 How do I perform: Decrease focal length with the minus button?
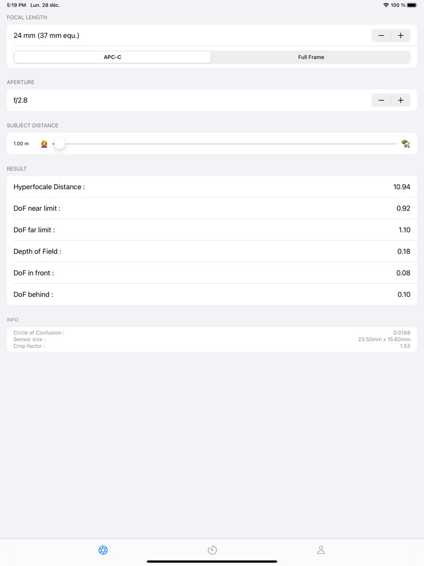381,35
